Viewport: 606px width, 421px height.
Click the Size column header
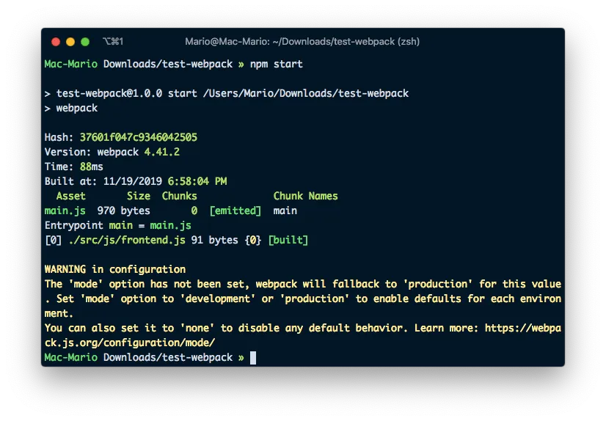tap(139, 196)
